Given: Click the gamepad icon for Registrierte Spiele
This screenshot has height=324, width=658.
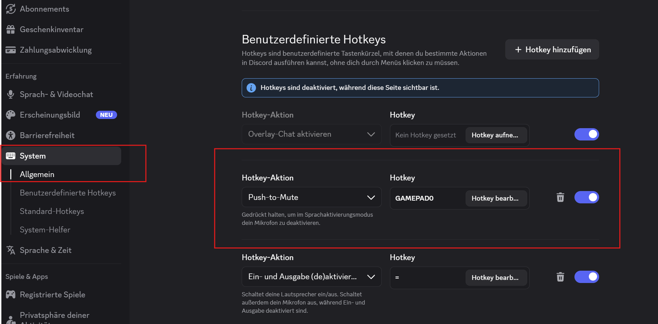Looking at the screenshot, I should (11, 295).
